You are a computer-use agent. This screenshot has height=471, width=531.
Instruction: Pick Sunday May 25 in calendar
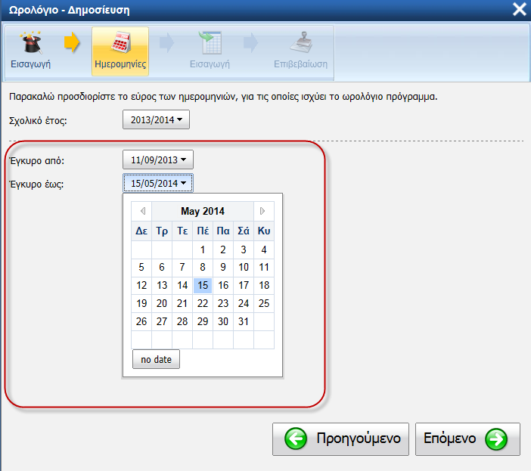tap(263, 303)
